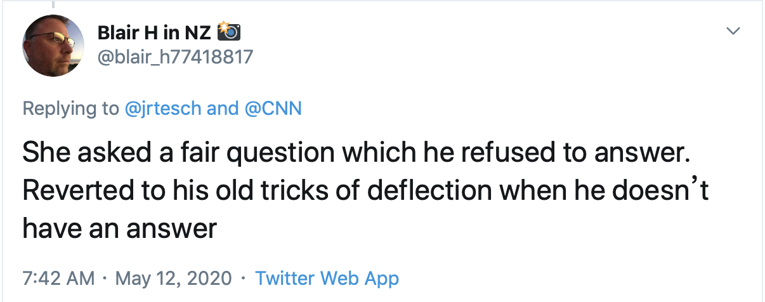Open the tweet options chevron menu
Image resolution: width=765 pixels, height=302 pixels.
734,31
